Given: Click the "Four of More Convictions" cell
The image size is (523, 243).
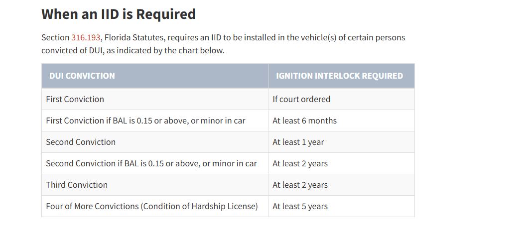Looking at the screenshot, I should pyautogui.click(x=152, y=206).
